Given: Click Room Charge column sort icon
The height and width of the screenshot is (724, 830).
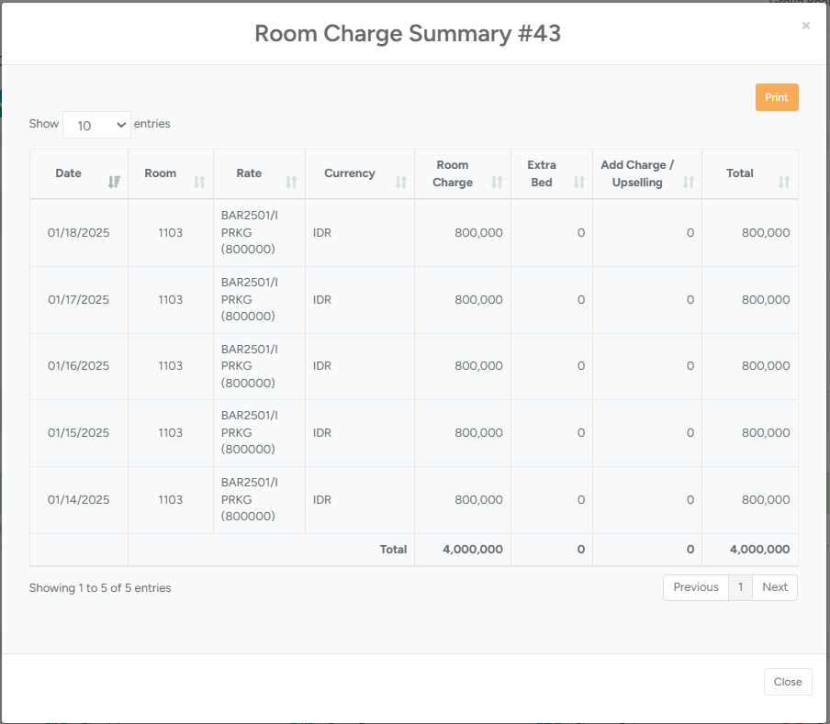Looking at the screenshot, I should (497, 182).
